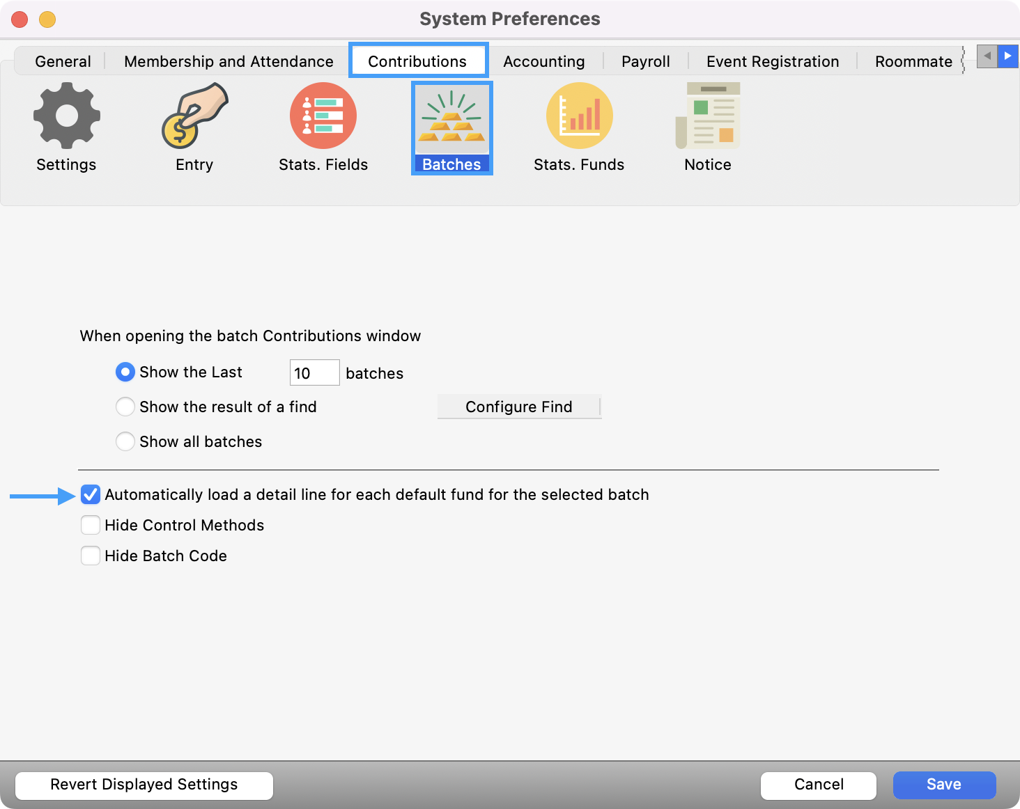Tick the Hide Batch Code checkbox
The image size is (1020, 809).
[91, 556]
